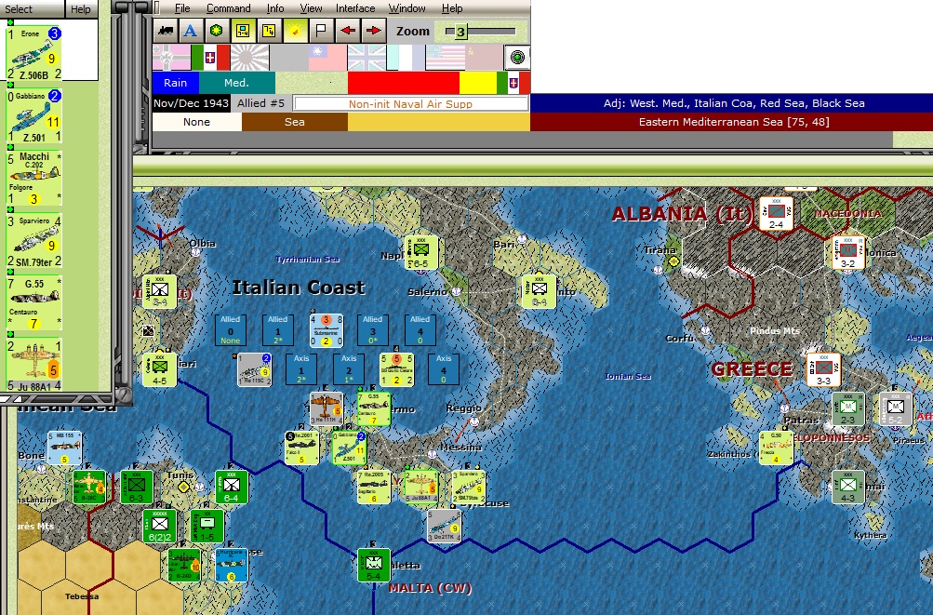Screen dimensions: 933x615
Task: Select the G.55 Centauro unit in the panel
Action: point(33,303)
